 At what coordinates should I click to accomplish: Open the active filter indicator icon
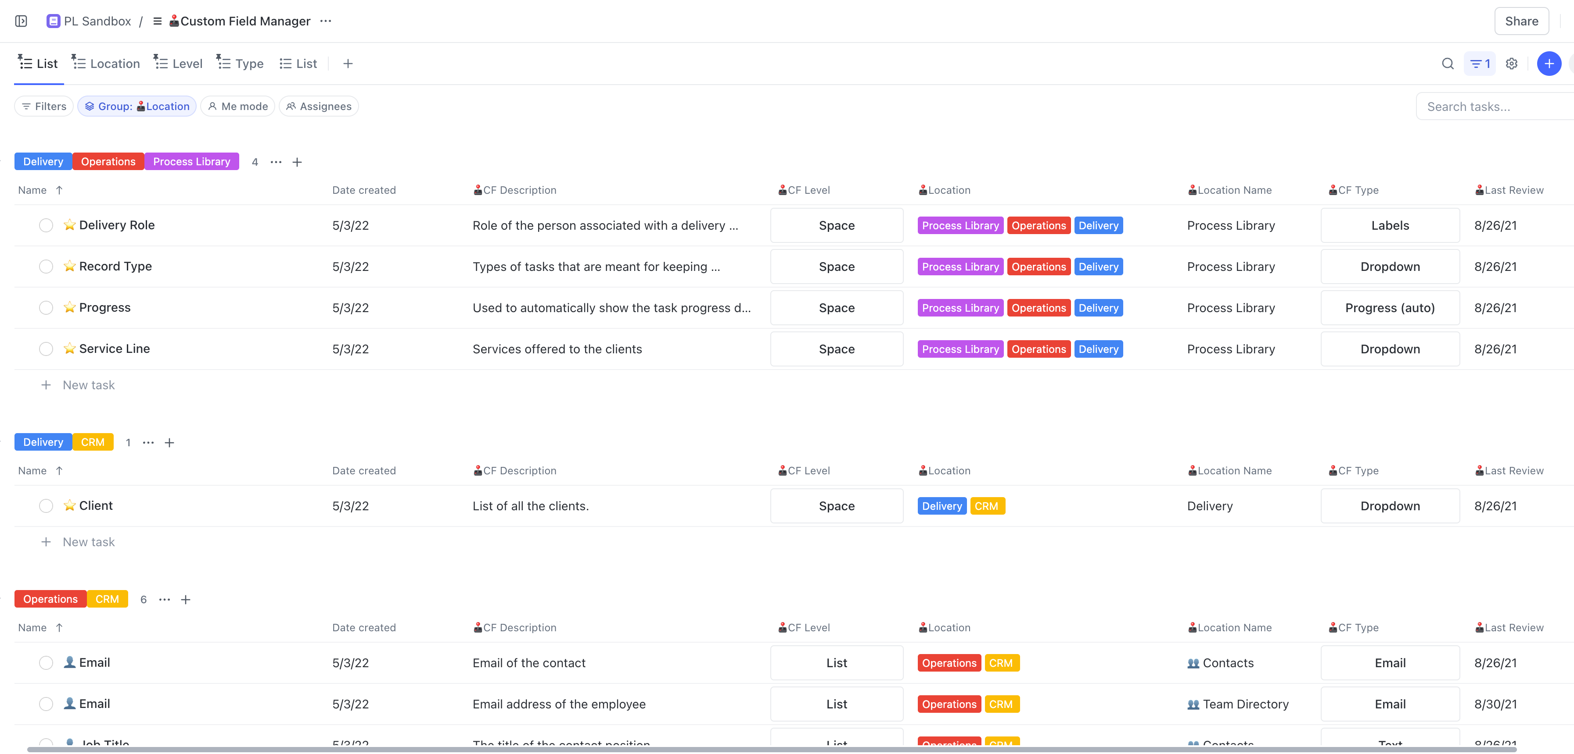(1480, 64)
